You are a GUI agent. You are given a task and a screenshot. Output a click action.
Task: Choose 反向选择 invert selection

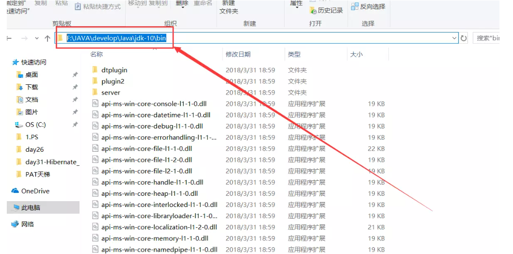click(x=368, y=6)
